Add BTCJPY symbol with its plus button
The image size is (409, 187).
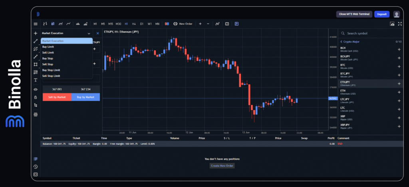[x=399, y=75]
